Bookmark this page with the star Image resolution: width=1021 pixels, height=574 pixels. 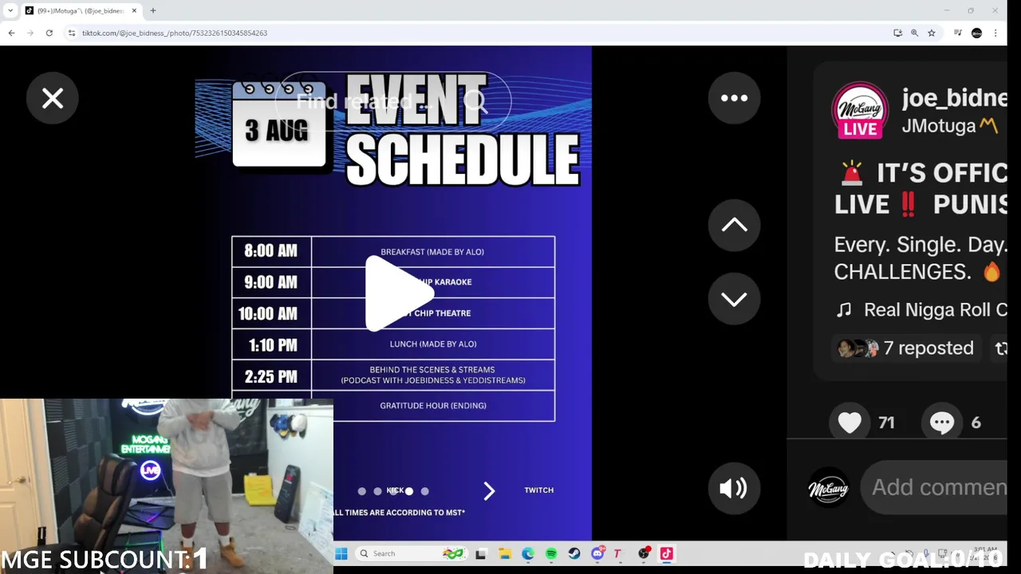point(931,33)
